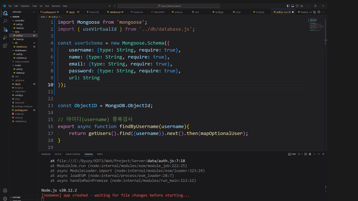Go forward with the navigation arrow
358x201 pixels.
point(115,6)
